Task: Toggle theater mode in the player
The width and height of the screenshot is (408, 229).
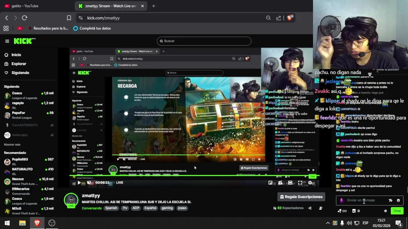Action: click(x=290, y=183)
